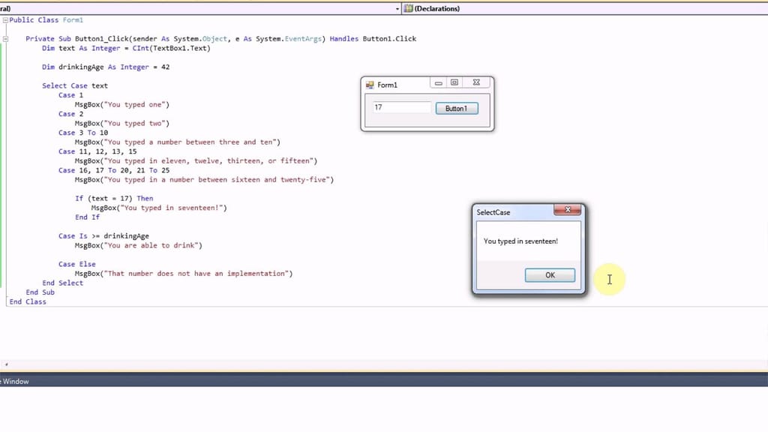The height and width of the screenshot is (432, 768).
Task: Click Form1's title bar application icon
Action: pos(370,84)
